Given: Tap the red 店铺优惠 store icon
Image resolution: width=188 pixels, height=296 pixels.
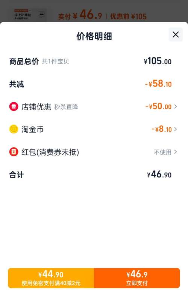Looking at the screenshot, I should 14,106.
